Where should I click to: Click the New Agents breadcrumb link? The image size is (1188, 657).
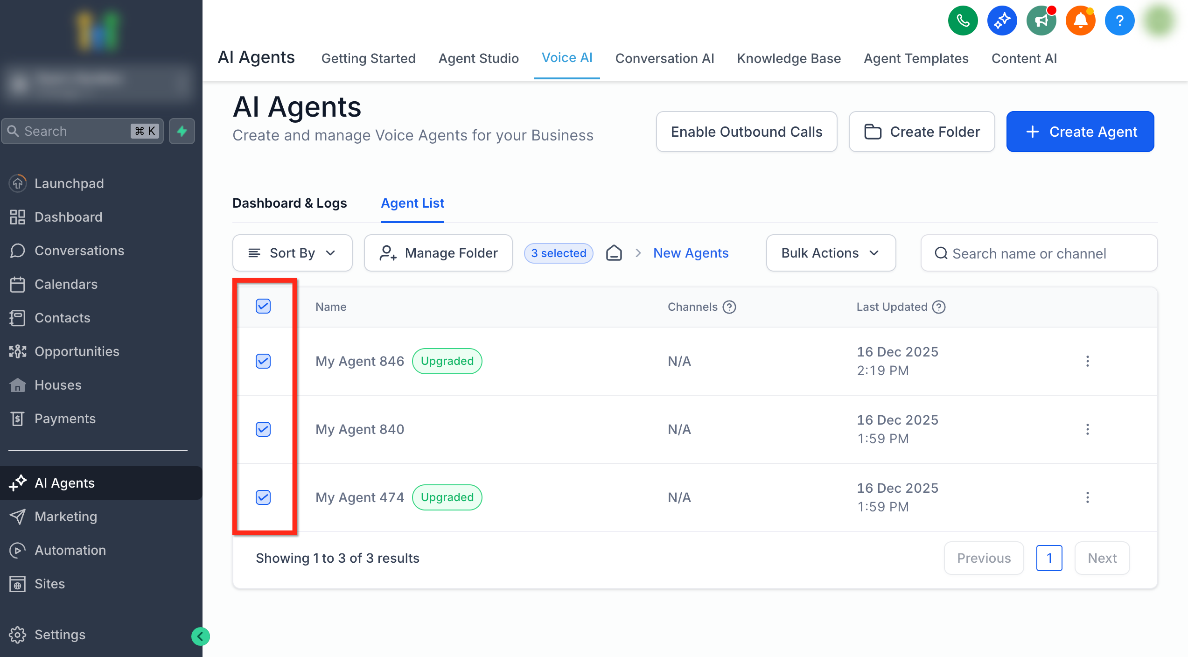click(691, 253)
